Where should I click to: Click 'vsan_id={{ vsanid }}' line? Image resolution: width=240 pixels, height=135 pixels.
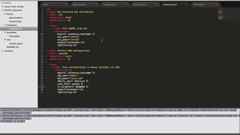70,84
